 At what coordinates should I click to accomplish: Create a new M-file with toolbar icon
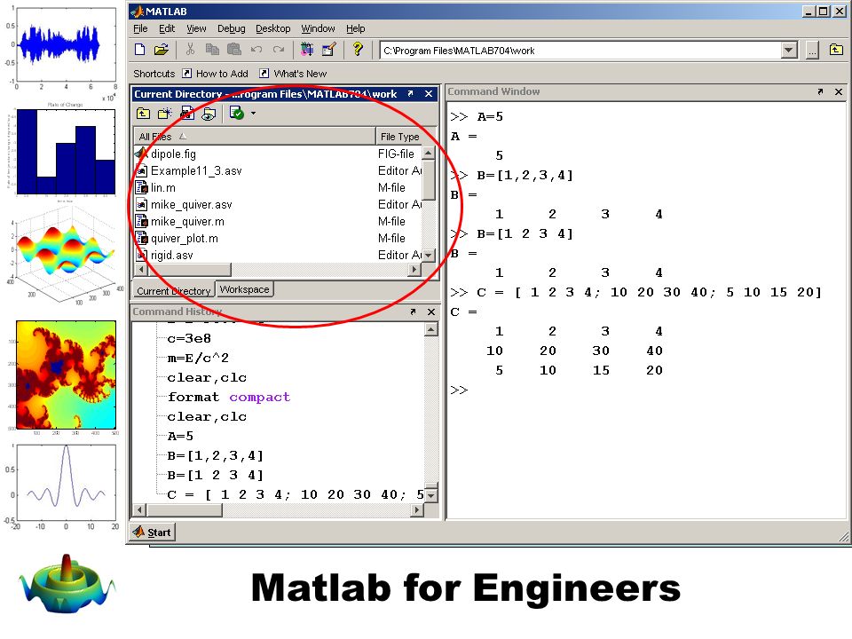point(140,50)
